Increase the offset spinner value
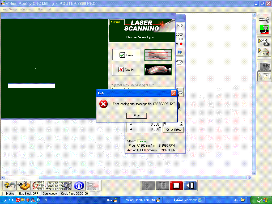This screenshot has width=272, height=204. [181, 122]
